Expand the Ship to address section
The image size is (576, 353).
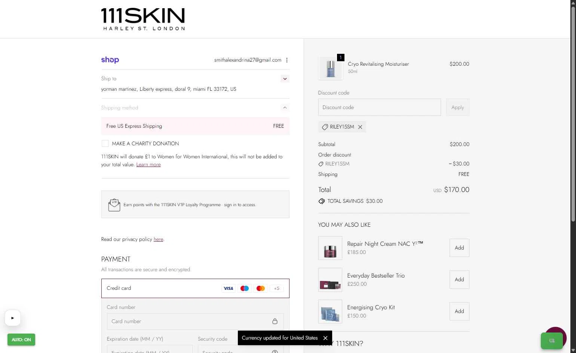click(x=285, y=79)
